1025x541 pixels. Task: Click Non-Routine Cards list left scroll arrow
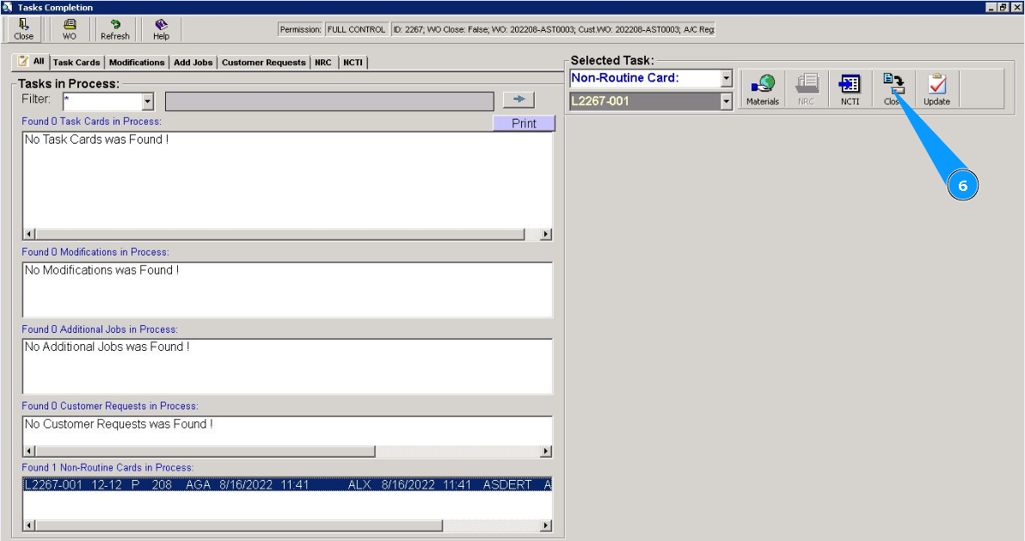click(x=28, y=526)
